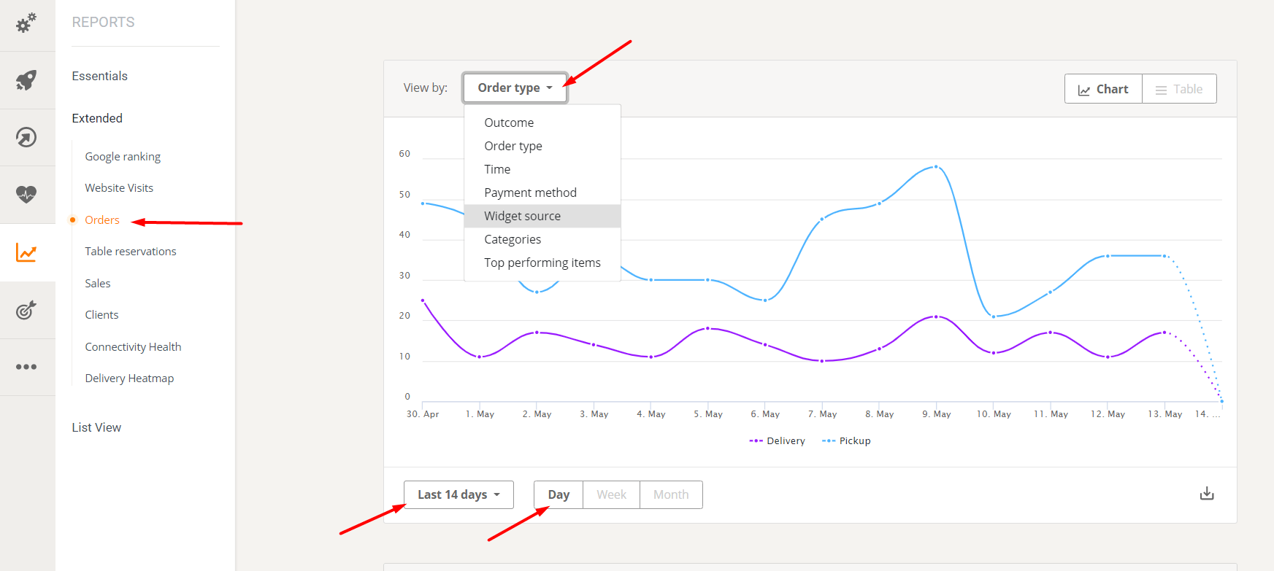Switch to Table view

coord(1179,89)
